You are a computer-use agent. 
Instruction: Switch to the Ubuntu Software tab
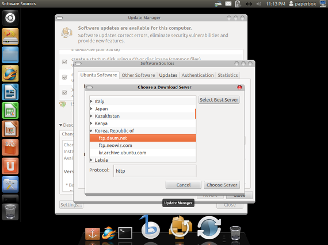coord(98,75)
